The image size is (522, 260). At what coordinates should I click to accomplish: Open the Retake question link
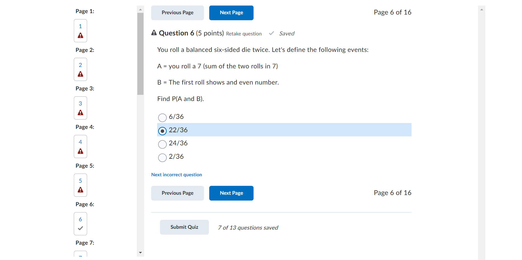tap(244, 34)
